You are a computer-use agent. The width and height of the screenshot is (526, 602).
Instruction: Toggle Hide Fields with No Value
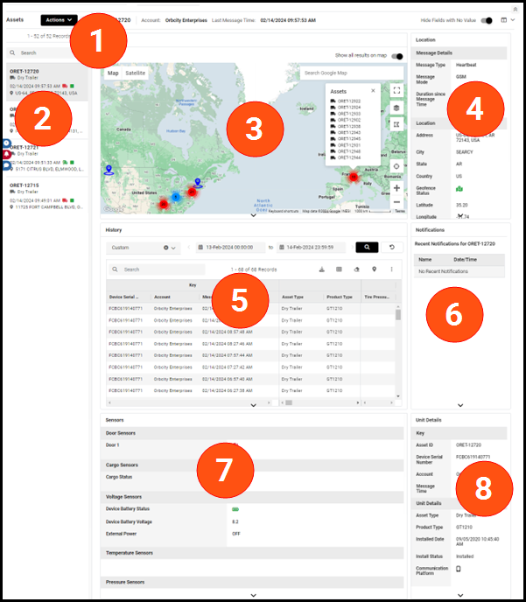(487, 20)
